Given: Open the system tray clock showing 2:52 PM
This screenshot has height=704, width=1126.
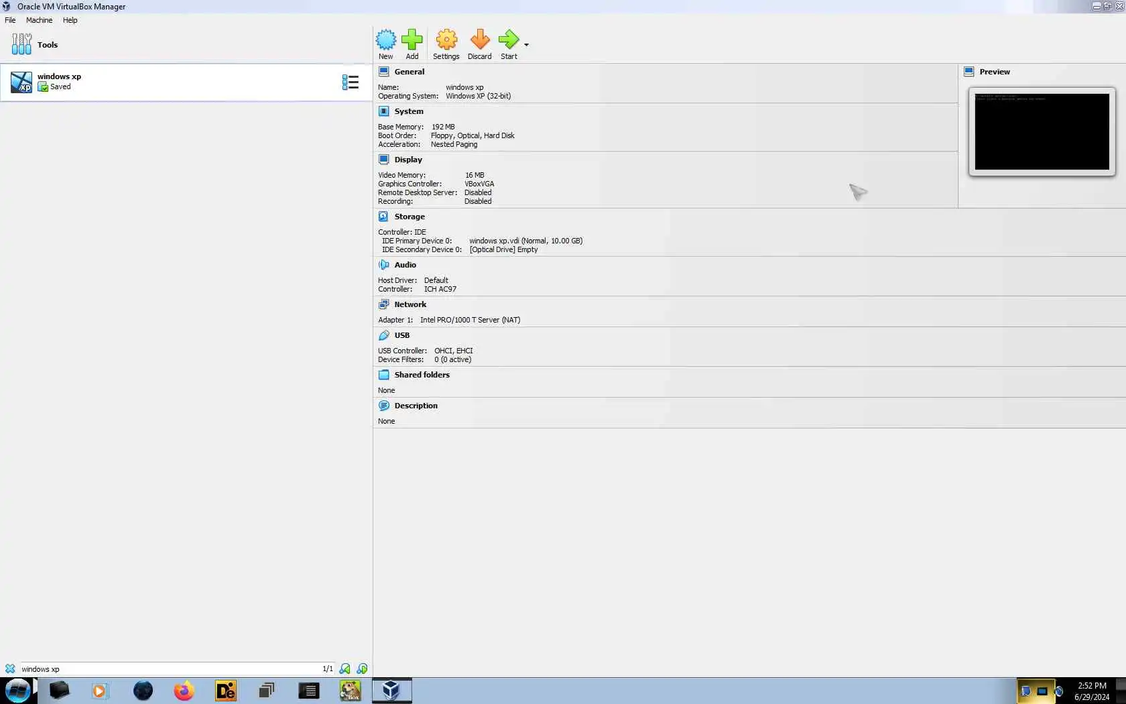Looking at the screenshot, I should click(x=1092, y=691).
